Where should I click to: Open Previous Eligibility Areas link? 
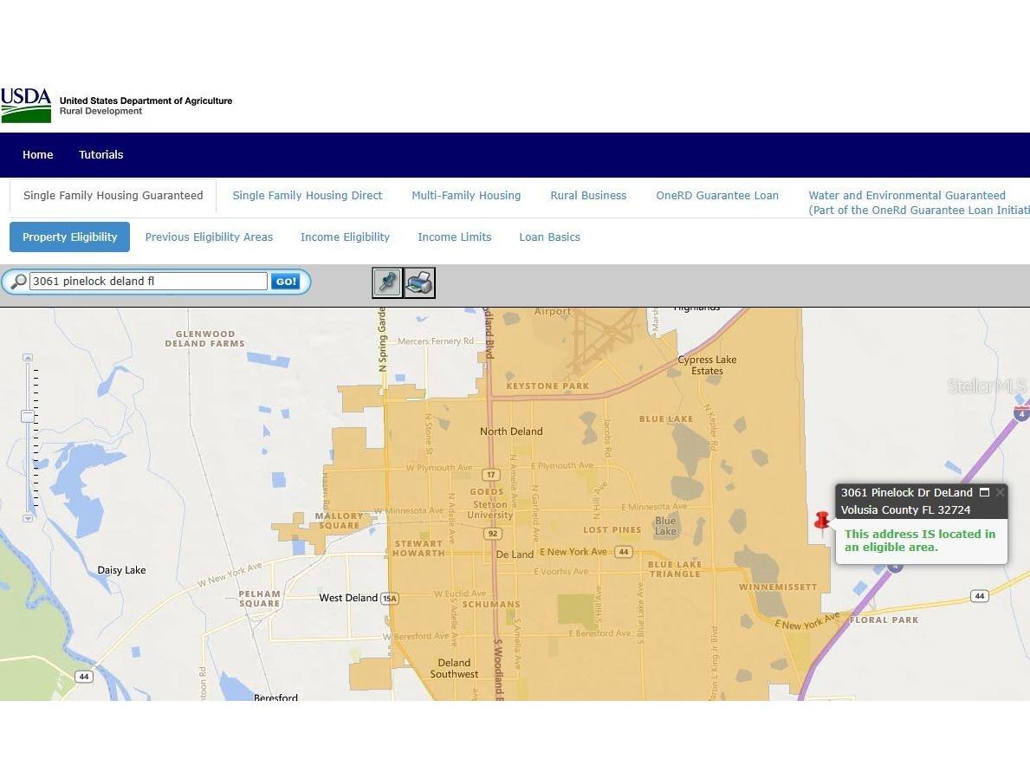point(209,237)
